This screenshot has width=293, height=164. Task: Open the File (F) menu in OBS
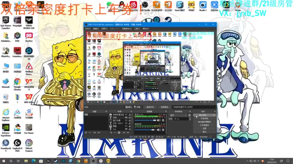(88, 29)
